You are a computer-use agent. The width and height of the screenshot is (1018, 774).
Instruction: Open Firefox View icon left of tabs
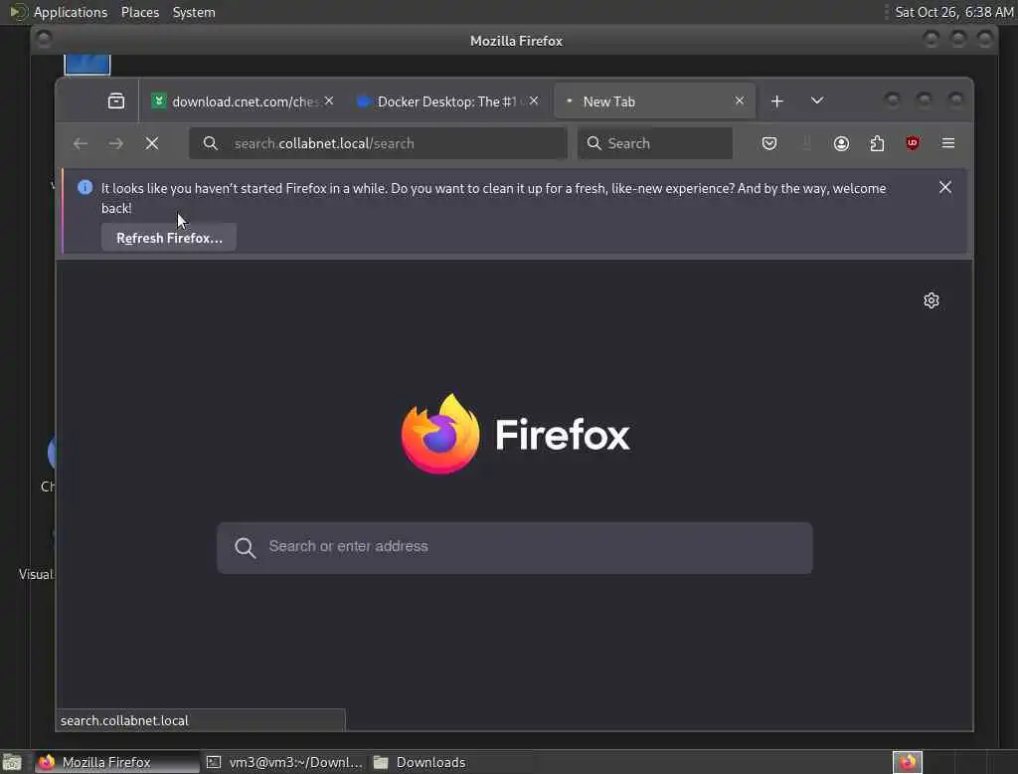pos(116,100)
